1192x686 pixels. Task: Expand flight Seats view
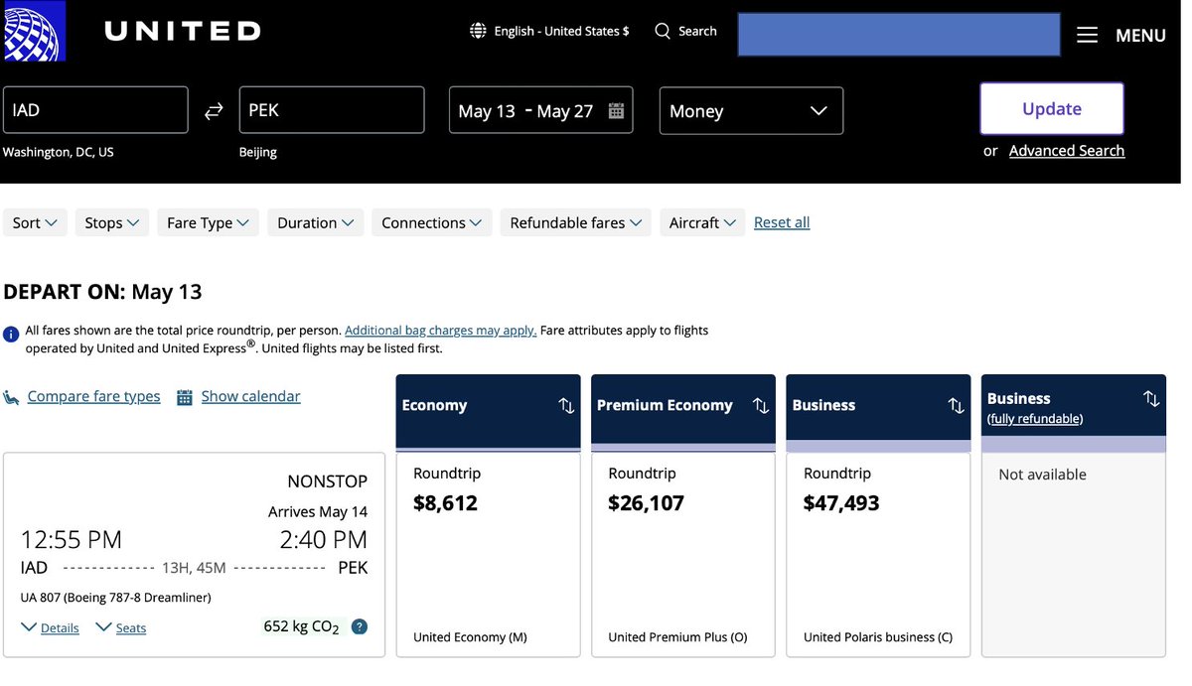point(121,627)
